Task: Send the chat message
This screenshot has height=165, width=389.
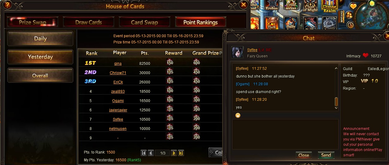Action: click(x=326, y=155)
